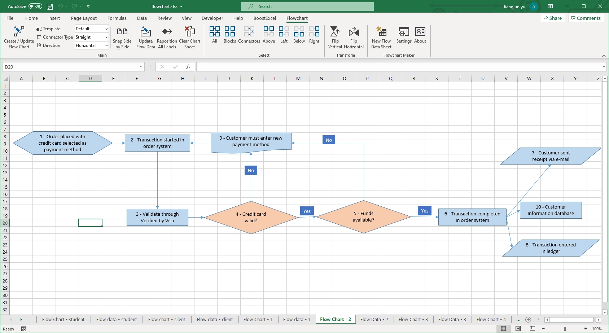Viewport: 609px width, 333px height.
Task: Click Flip Horizontal icon
Action: click(x=354, y=31)
